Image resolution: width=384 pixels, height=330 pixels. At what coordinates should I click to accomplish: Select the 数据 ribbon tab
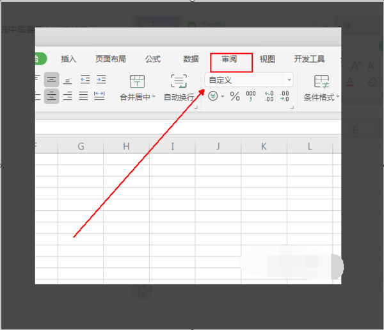pos(191,59)
